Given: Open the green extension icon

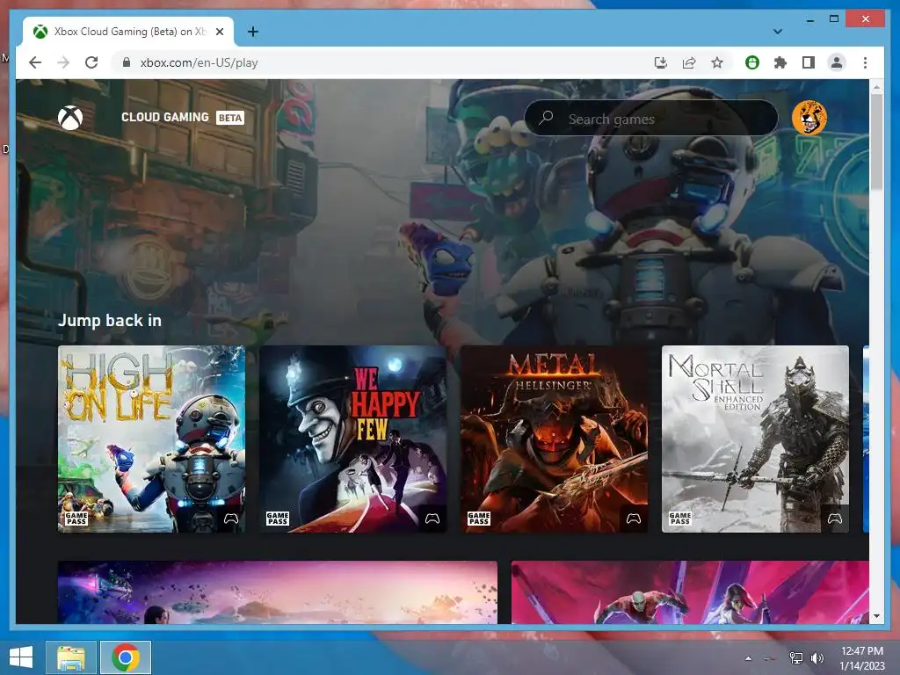Looking at the screenshot, I should [752, 62].
